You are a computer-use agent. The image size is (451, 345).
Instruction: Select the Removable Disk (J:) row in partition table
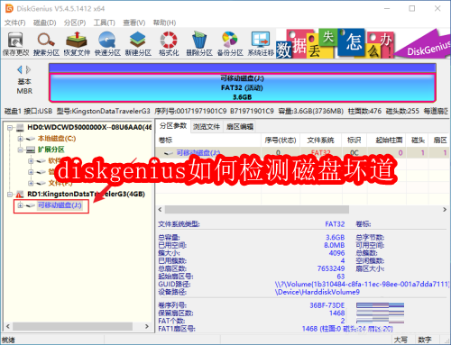(x=302, y=153)
